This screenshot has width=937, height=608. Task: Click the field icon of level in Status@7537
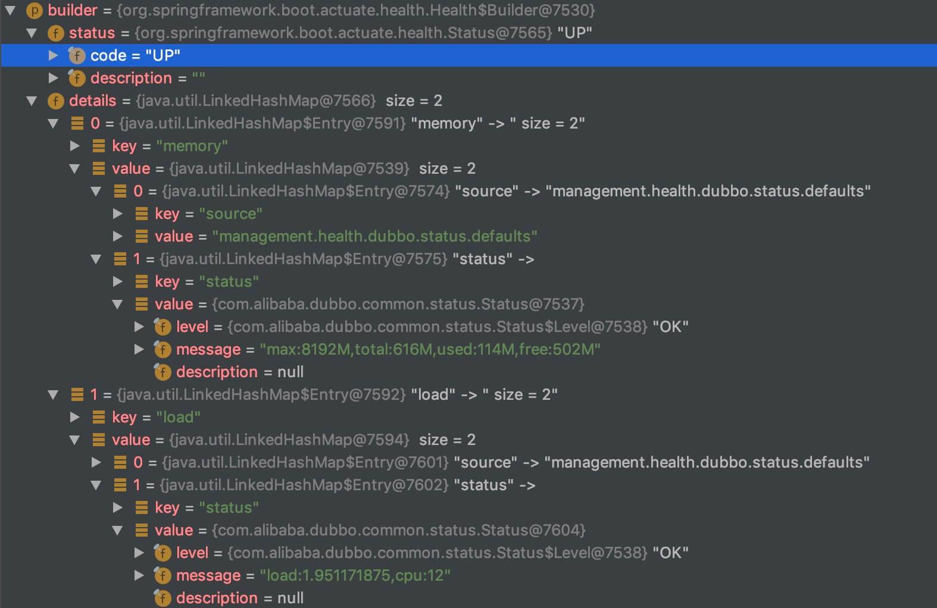click(x=163, y=327)
